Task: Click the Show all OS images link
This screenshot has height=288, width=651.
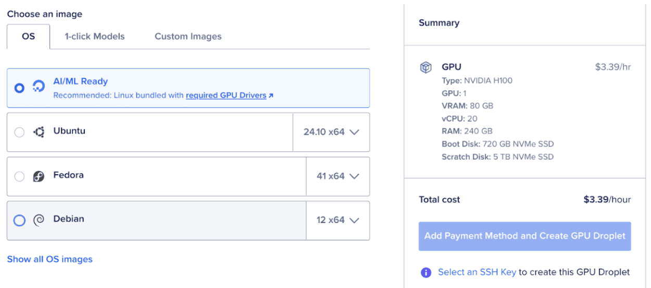Action: (49, 259)
